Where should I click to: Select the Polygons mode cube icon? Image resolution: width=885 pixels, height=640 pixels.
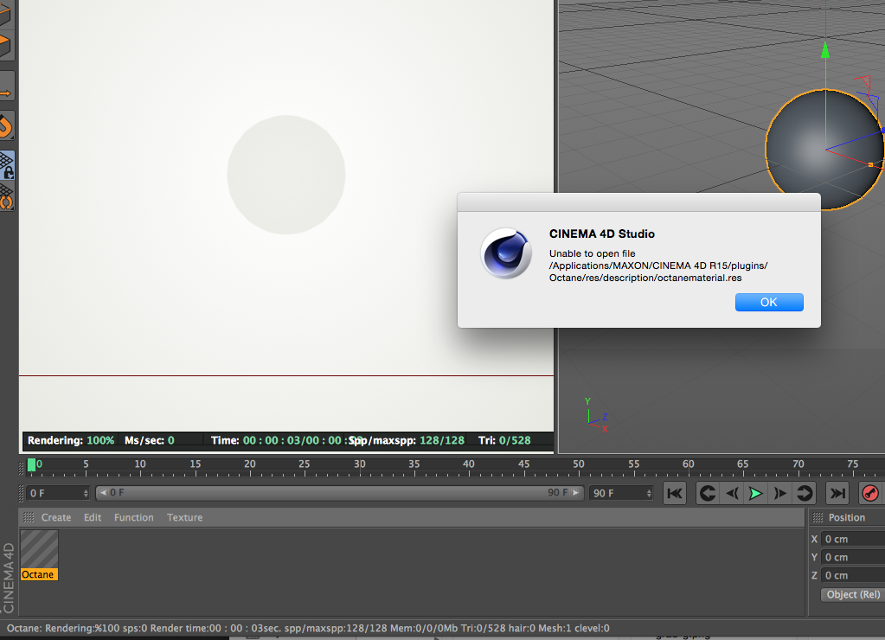(6, 46)
